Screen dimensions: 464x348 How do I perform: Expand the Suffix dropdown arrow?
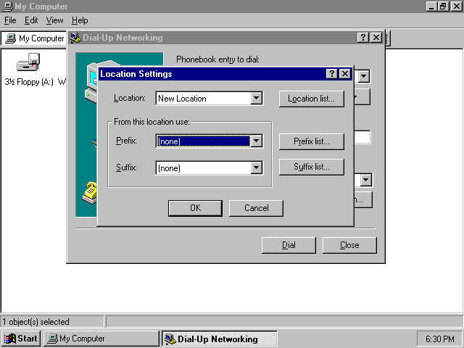[256, 167]
